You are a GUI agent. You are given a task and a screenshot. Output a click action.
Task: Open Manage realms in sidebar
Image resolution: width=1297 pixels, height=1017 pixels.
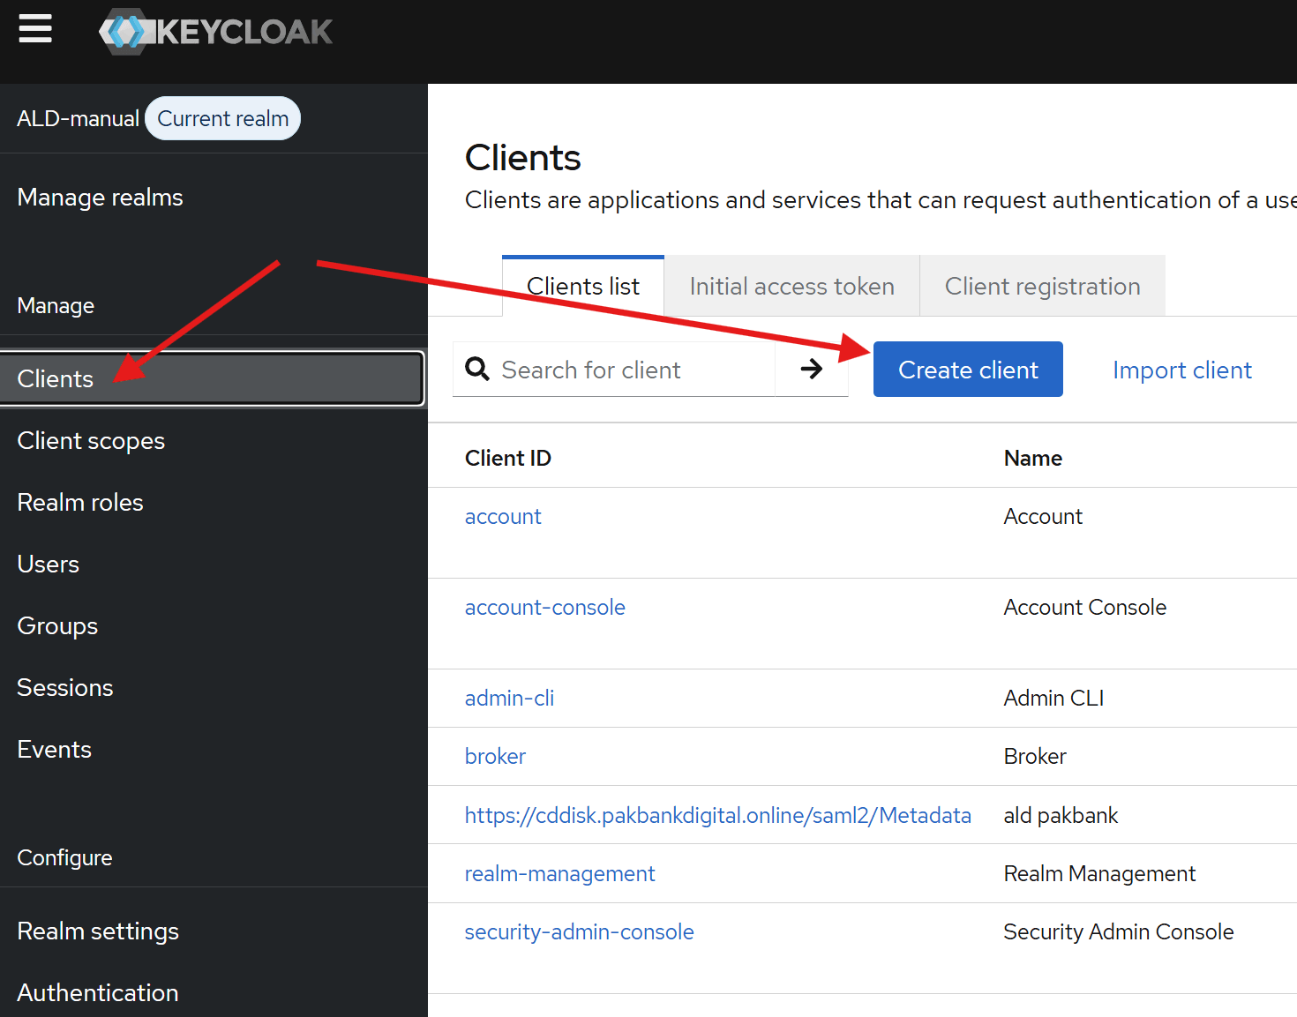coord(100,197)
